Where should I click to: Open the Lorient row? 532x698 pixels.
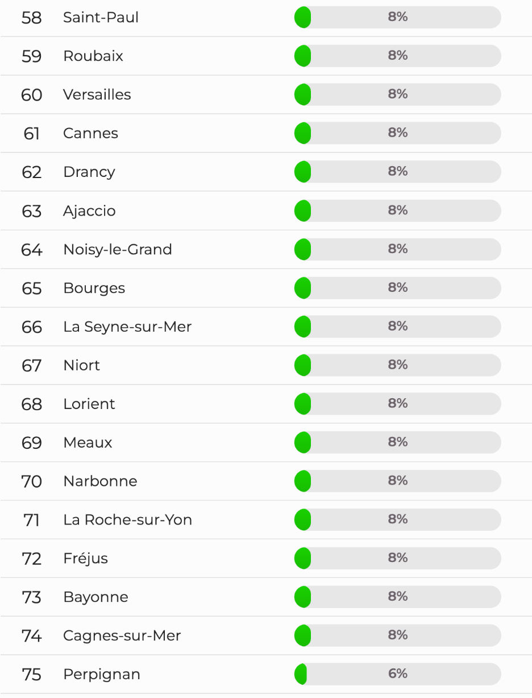click(266, 404)
